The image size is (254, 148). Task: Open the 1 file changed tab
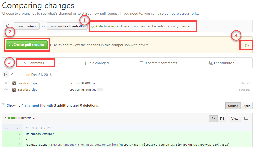tap(96, 63)
